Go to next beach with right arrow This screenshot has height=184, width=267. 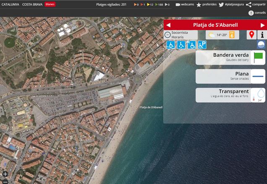tap(262, 25)
